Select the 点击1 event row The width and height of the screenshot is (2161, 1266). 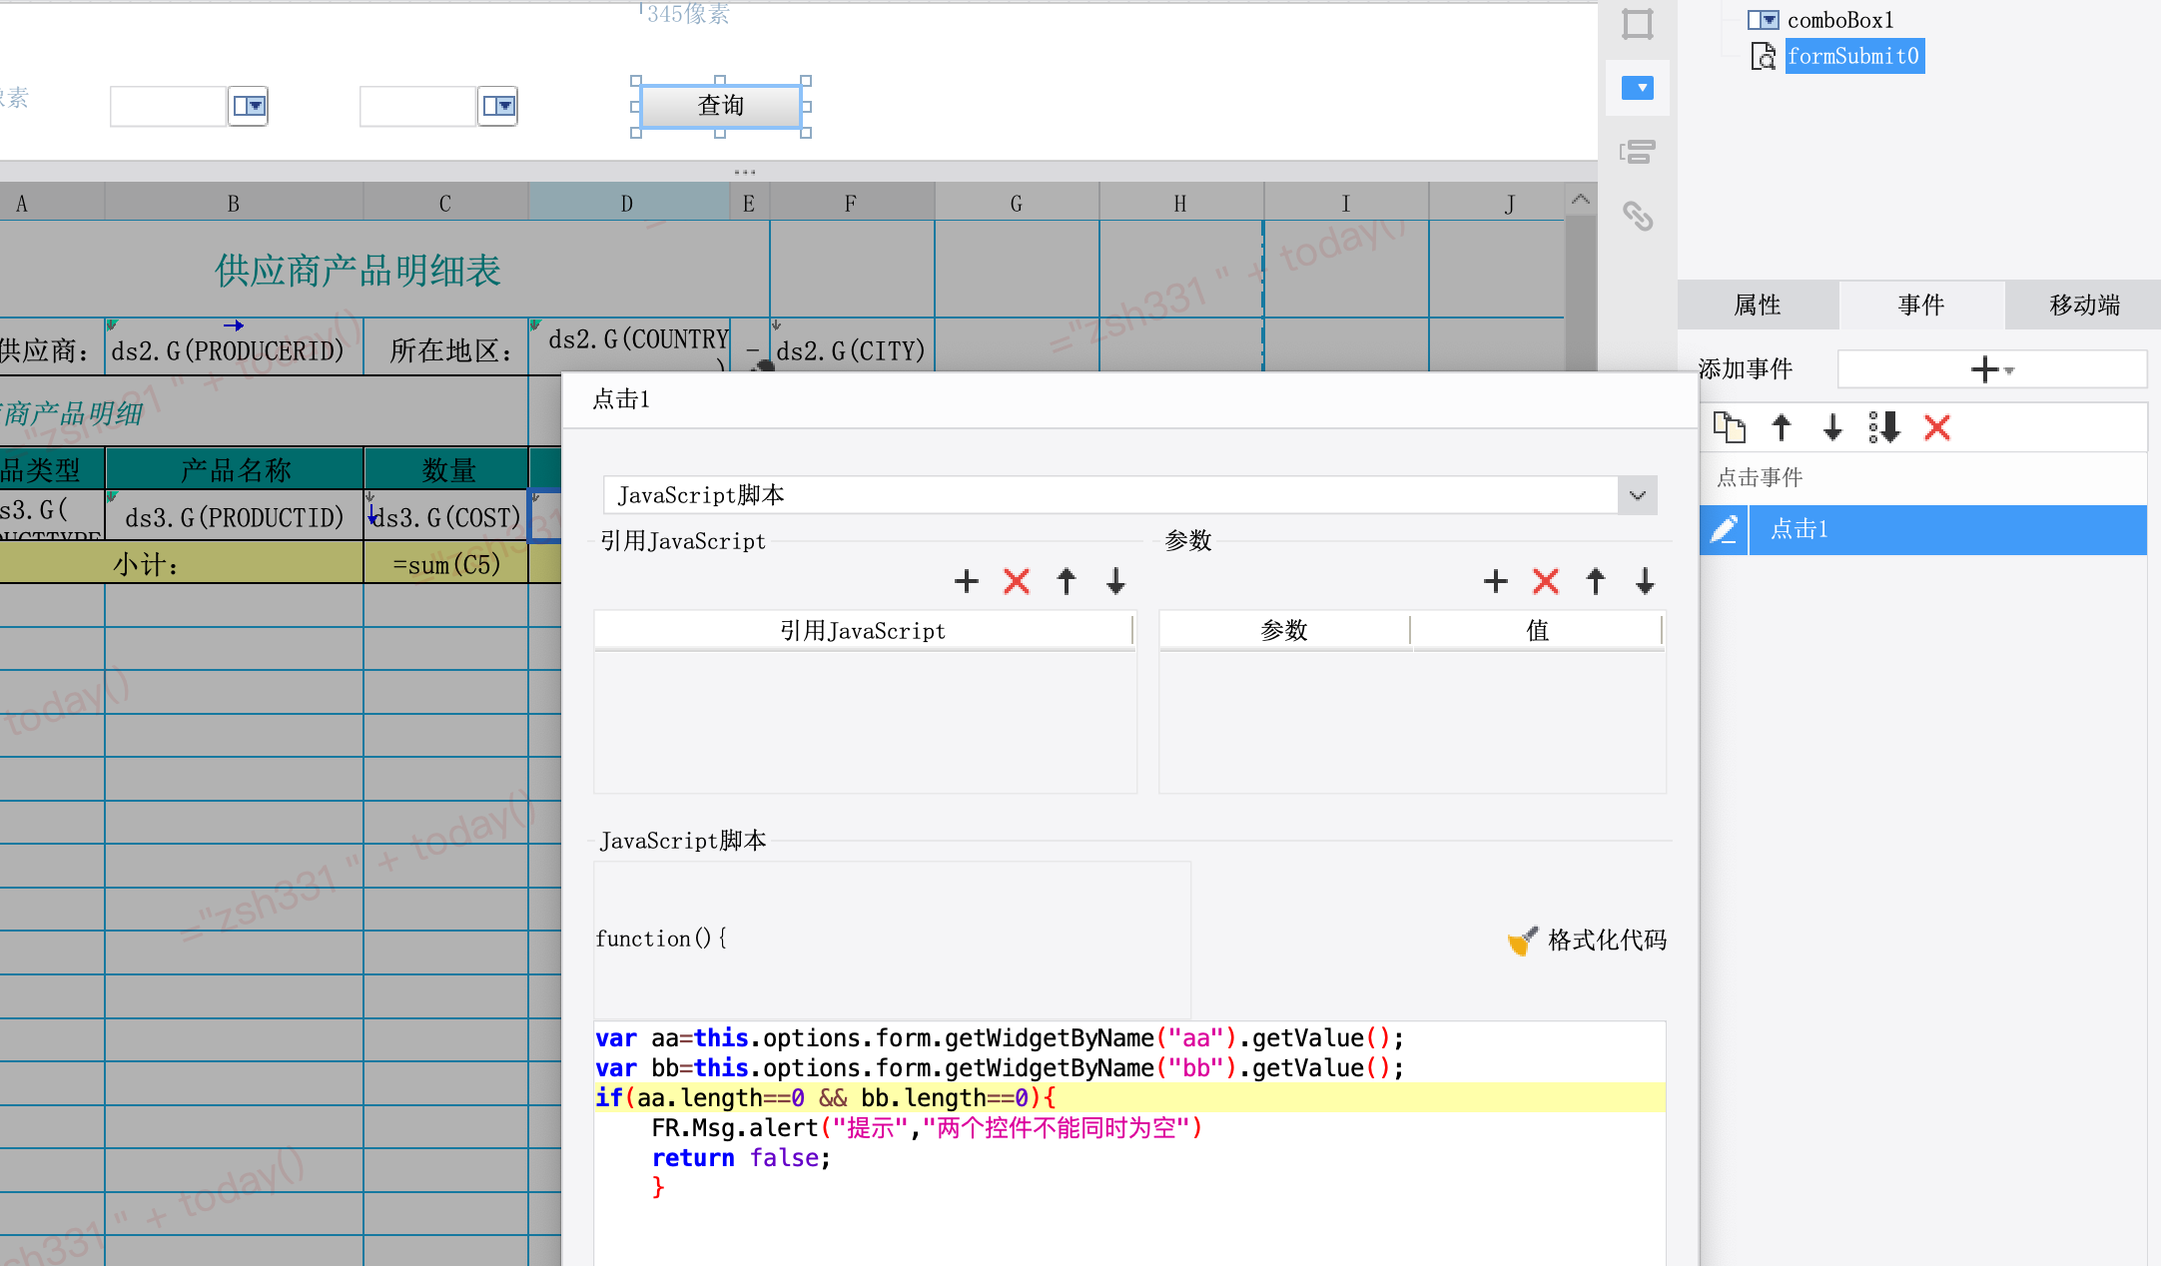1947,529
